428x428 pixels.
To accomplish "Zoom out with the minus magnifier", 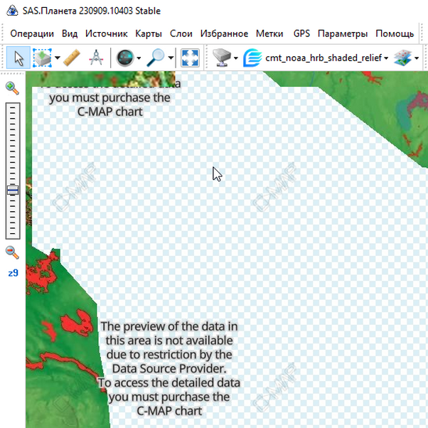I will click(12, 252).
